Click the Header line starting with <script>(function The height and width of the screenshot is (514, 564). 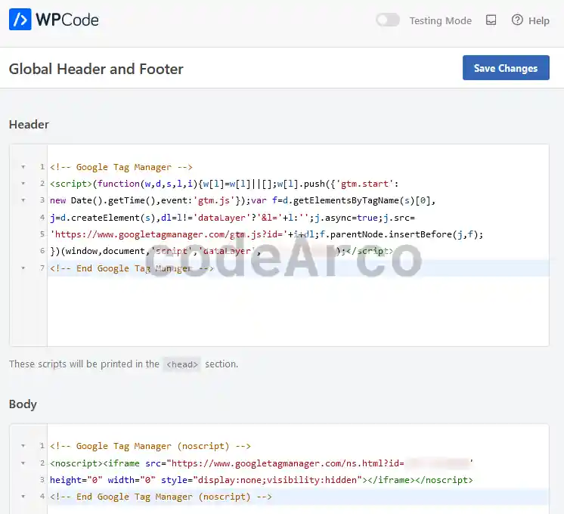coord(225,184)
